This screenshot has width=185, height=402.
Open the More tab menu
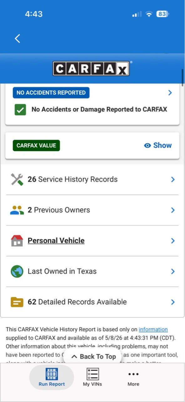click(x=133, y=377)
